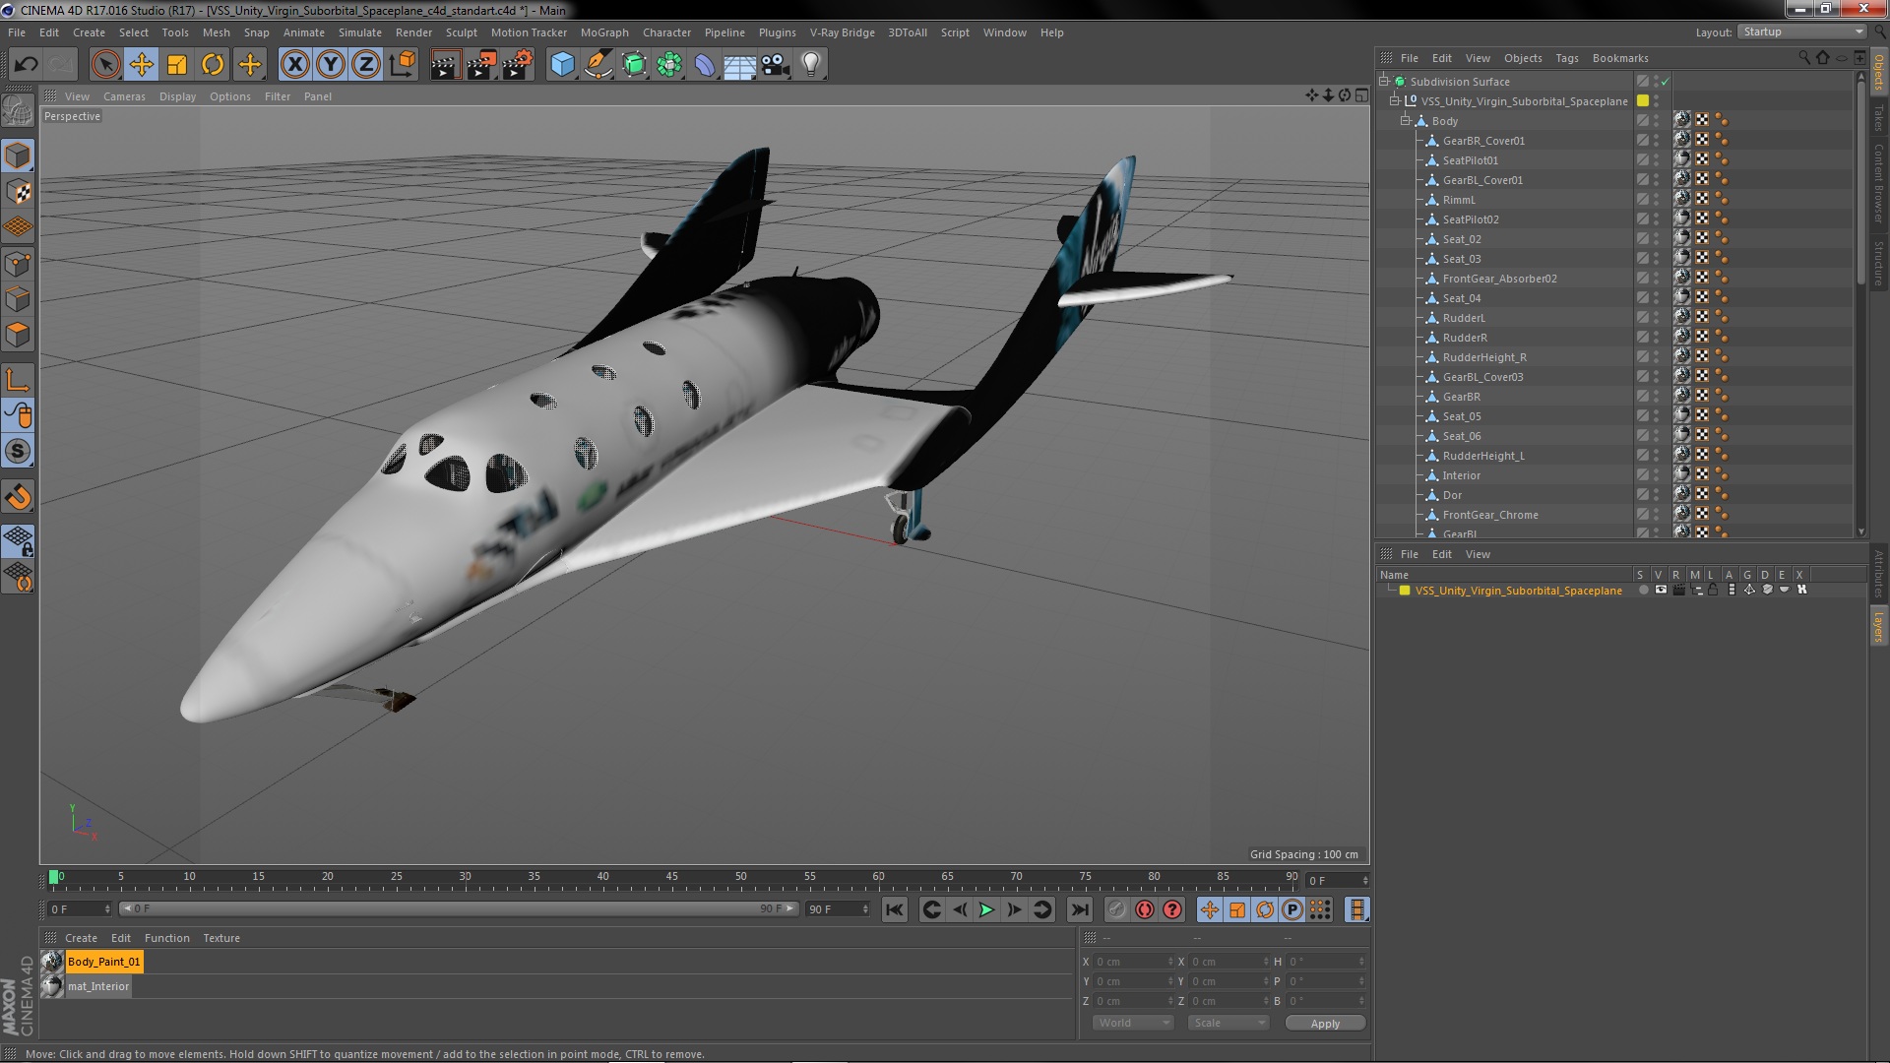Viewport: 1890px width, 1063px height.
Task: Select the Rotate tool
Action: pyautogui.click(x=213, y=65)
